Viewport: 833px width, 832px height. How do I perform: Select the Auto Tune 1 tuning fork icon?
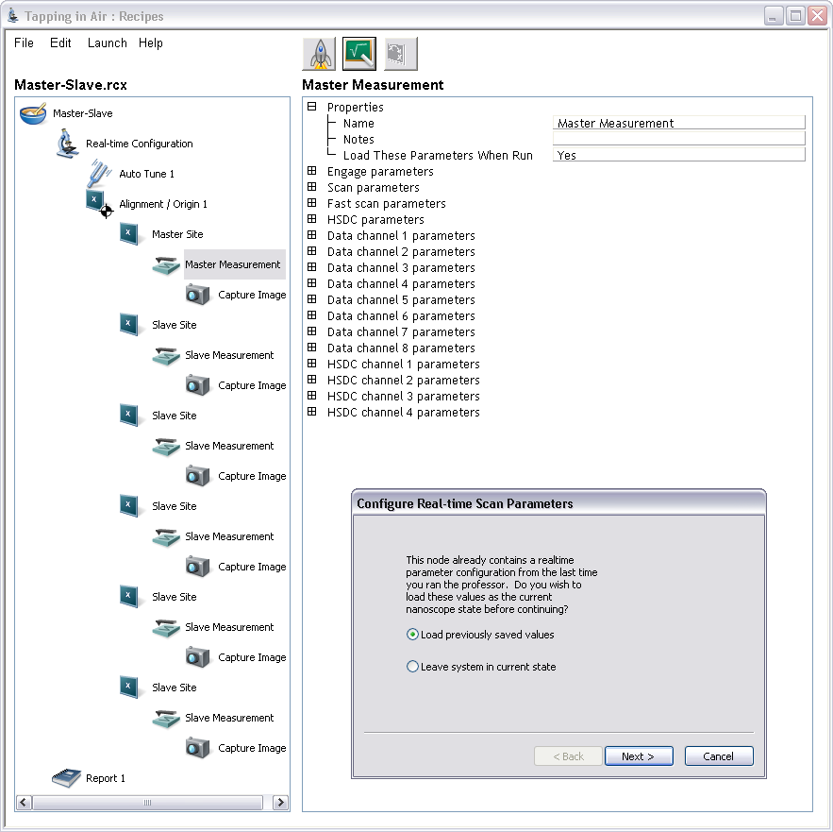(x=99, y=175)
